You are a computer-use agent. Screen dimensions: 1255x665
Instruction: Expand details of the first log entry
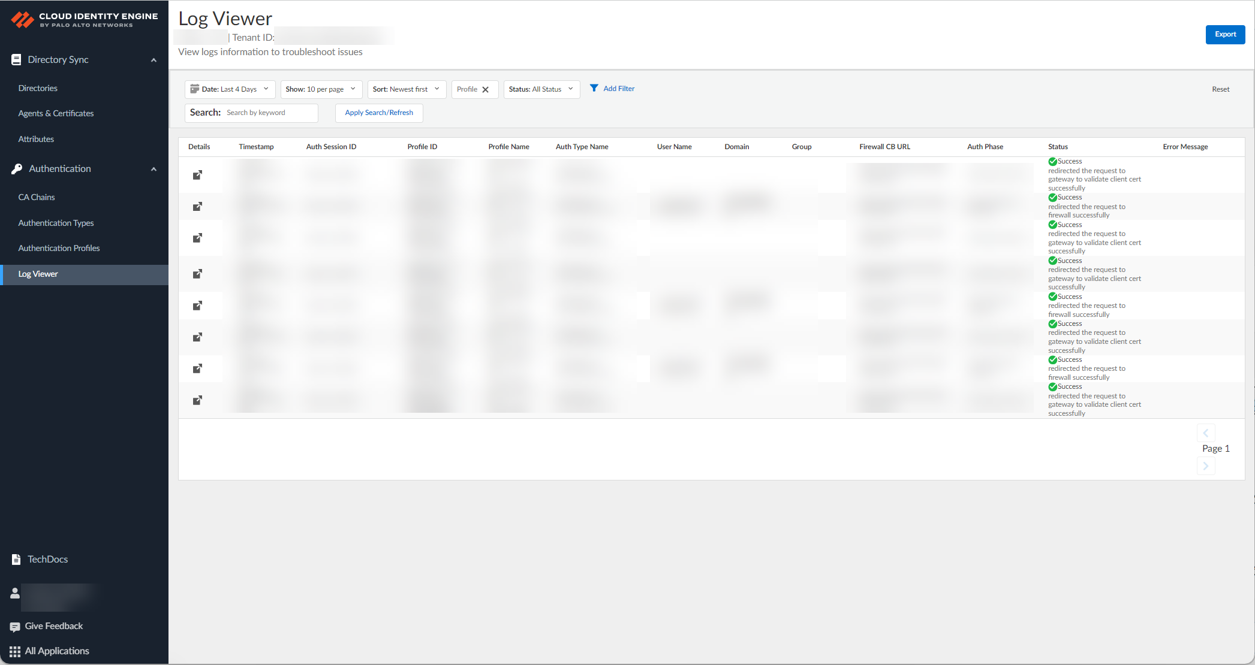(x=197, y=175)
